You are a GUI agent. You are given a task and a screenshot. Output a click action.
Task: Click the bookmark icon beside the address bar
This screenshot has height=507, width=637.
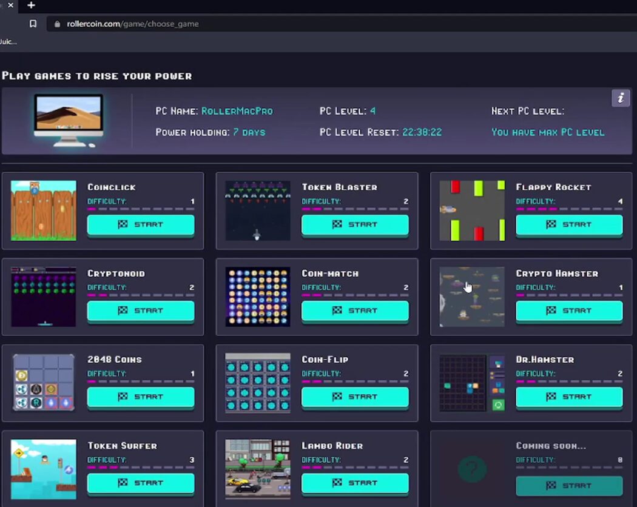click(x=33, y=24)
